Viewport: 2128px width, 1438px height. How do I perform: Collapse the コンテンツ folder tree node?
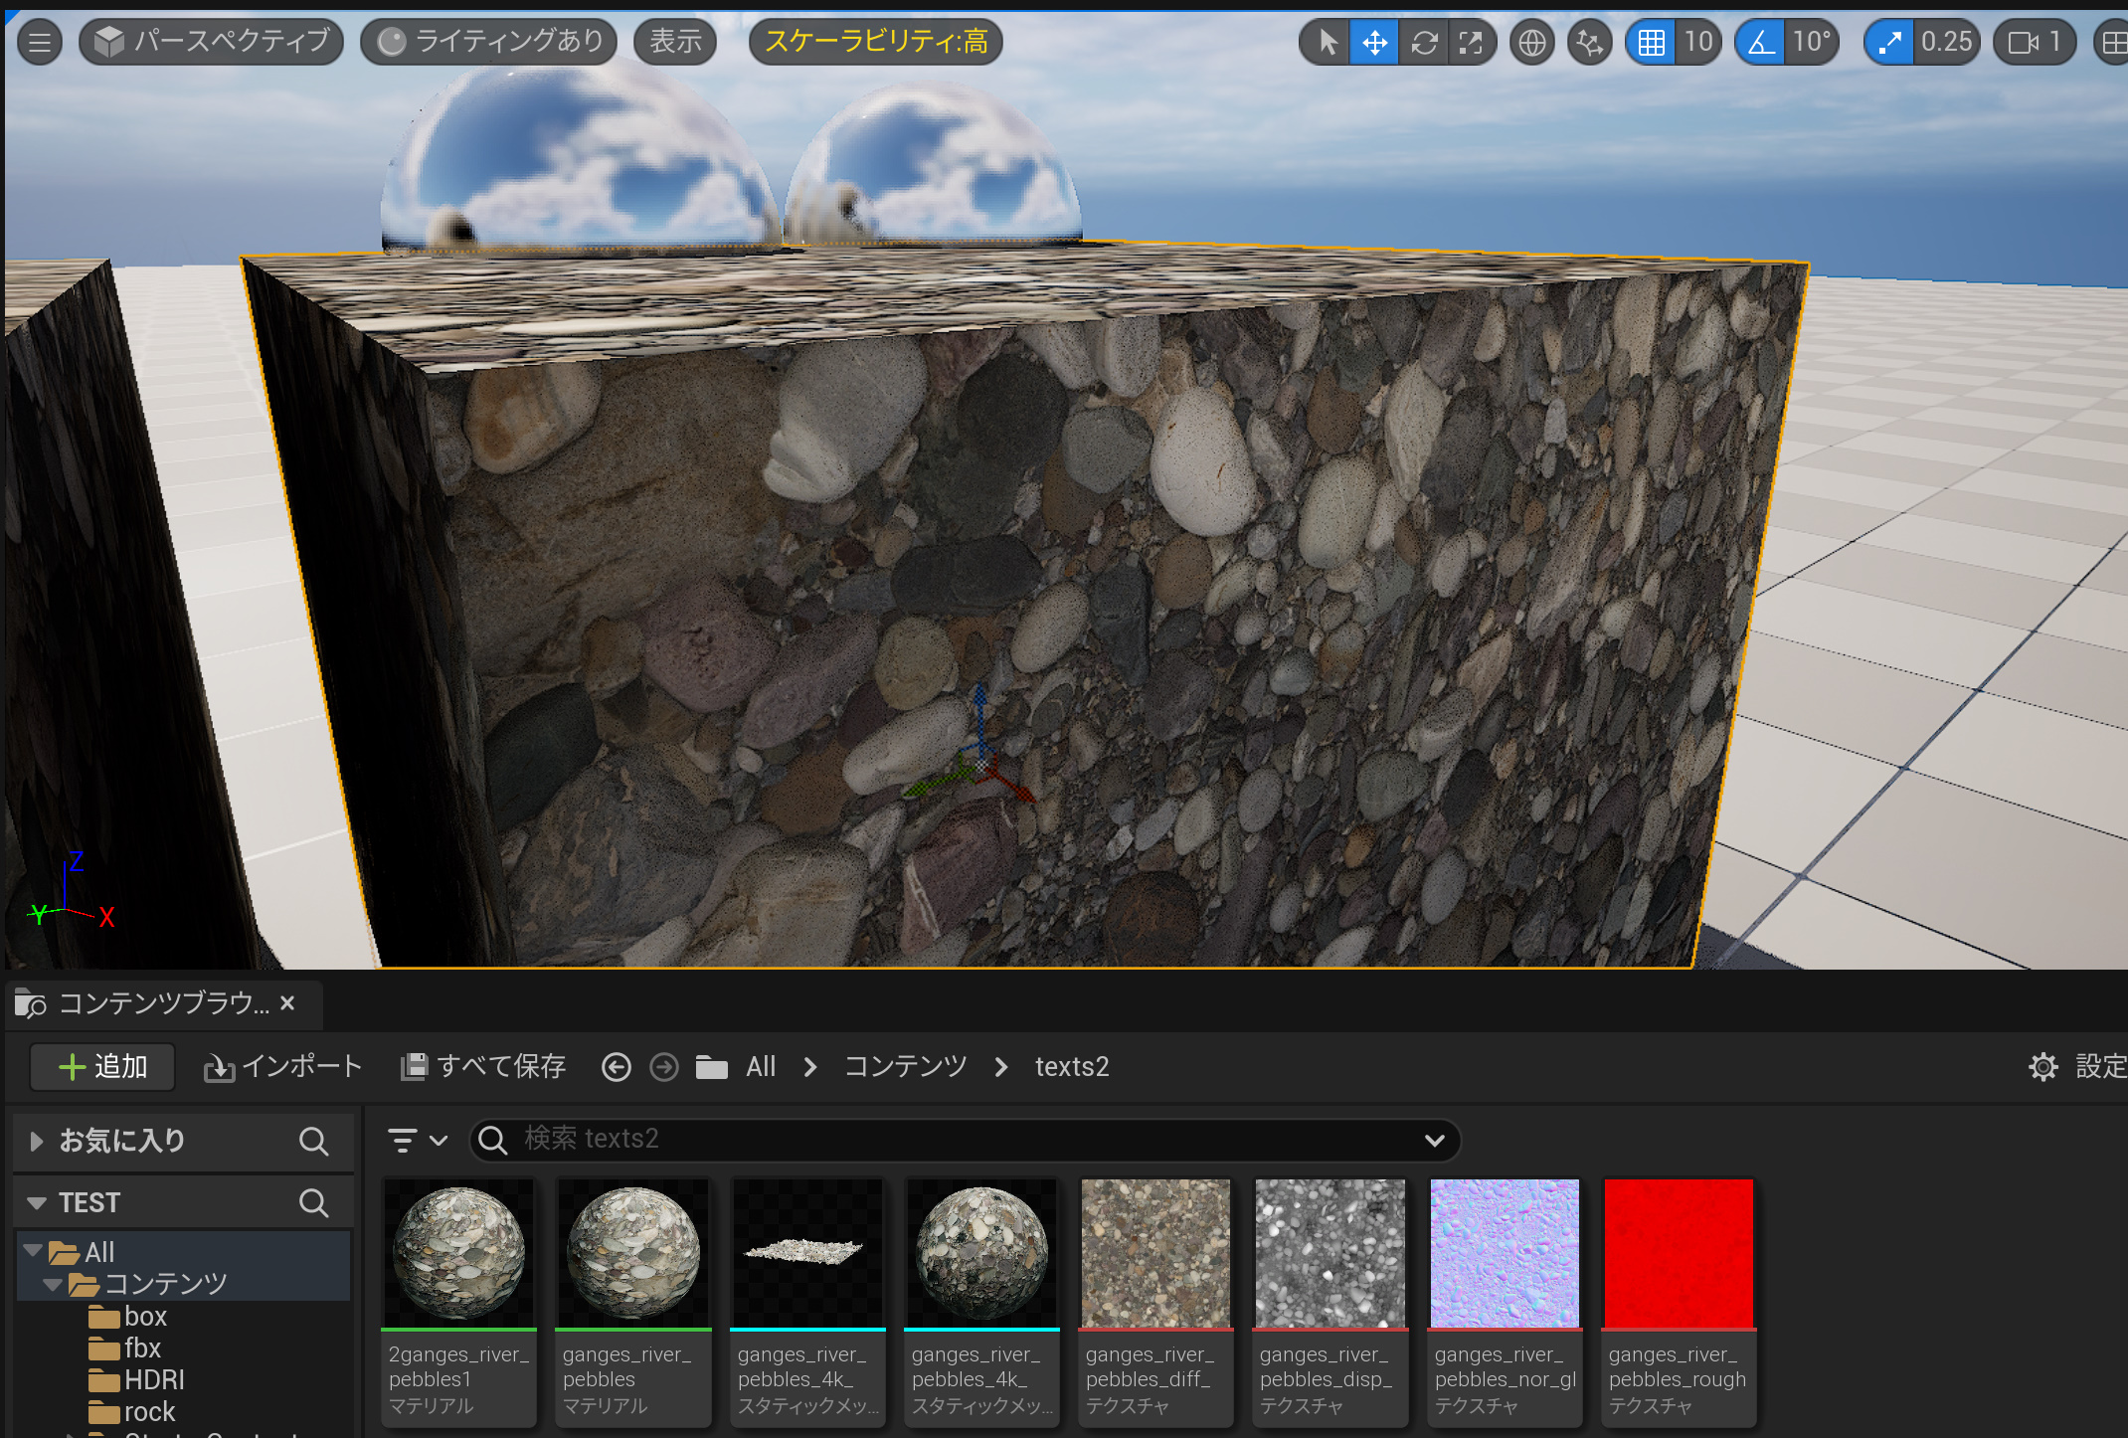click(x=53, y=1284)
